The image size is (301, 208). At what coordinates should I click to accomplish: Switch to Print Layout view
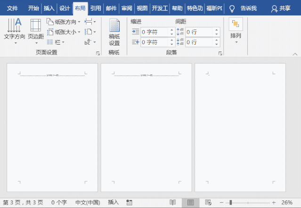click(190, 202)
